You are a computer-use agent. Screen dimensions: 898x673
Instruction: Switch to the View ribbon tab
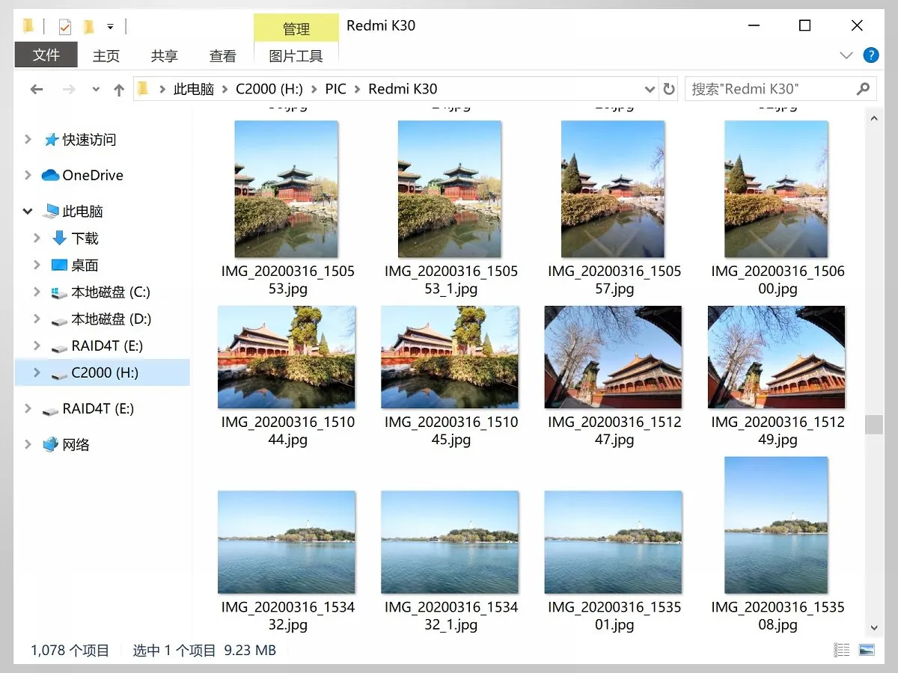coord(222,55)
